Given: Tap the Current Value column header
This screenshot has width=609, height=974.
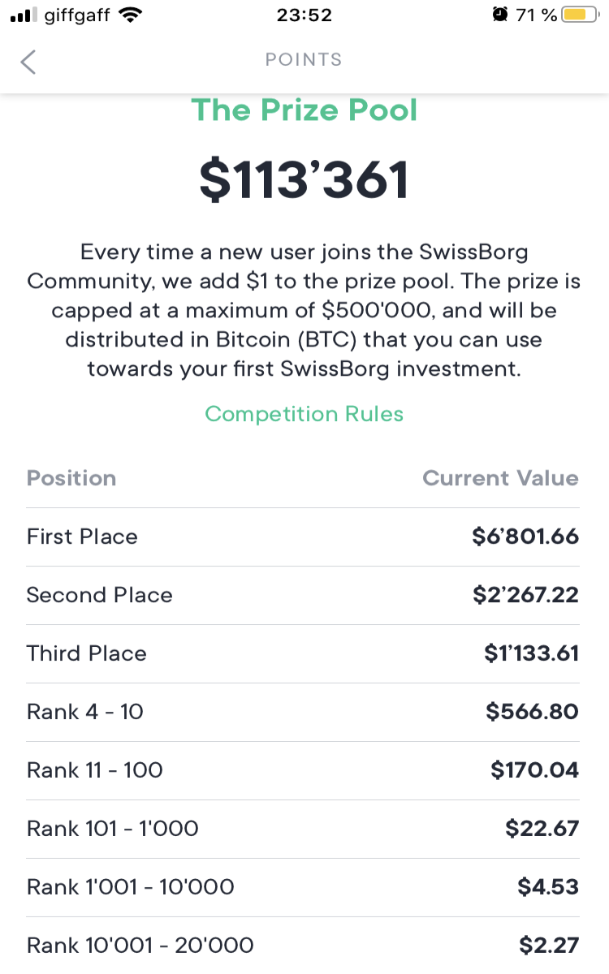Looking at the screenshot, I should [x=501, y=478].
